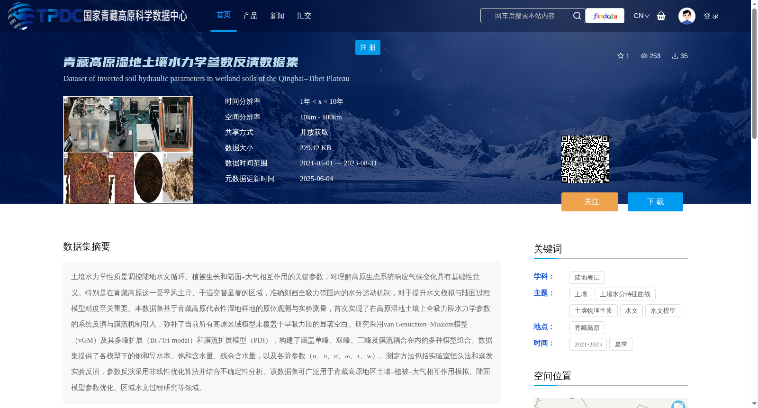Click the orange 关注 follow button

[590, 202]
